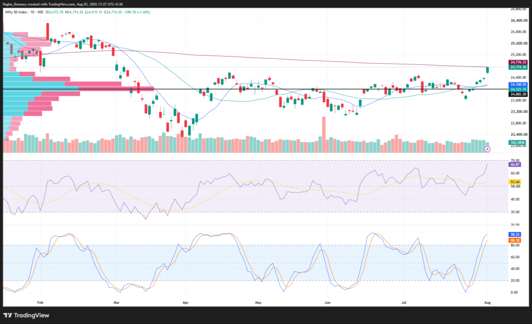Click the 26,000.00 price axis label

coord(519,32)
